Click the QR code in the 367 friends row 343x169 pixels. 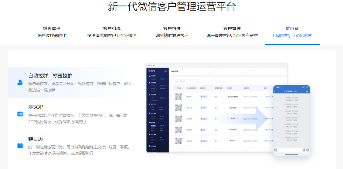point(178,119)
